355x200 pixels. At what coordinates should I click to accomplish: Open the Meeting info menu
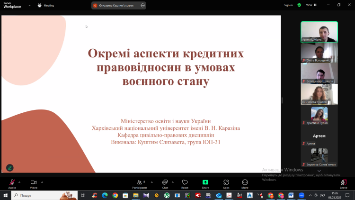pos(46,5)
